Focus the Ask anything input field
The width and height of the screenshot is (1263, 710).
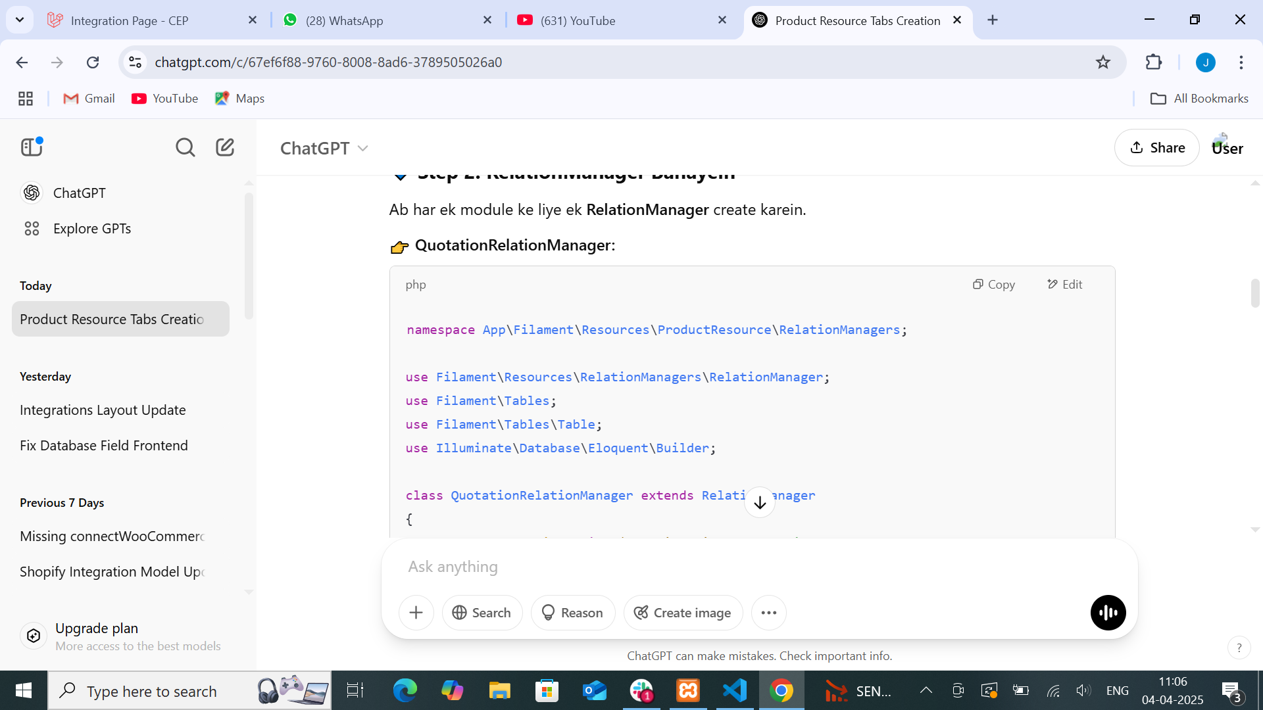click(760, 567)
